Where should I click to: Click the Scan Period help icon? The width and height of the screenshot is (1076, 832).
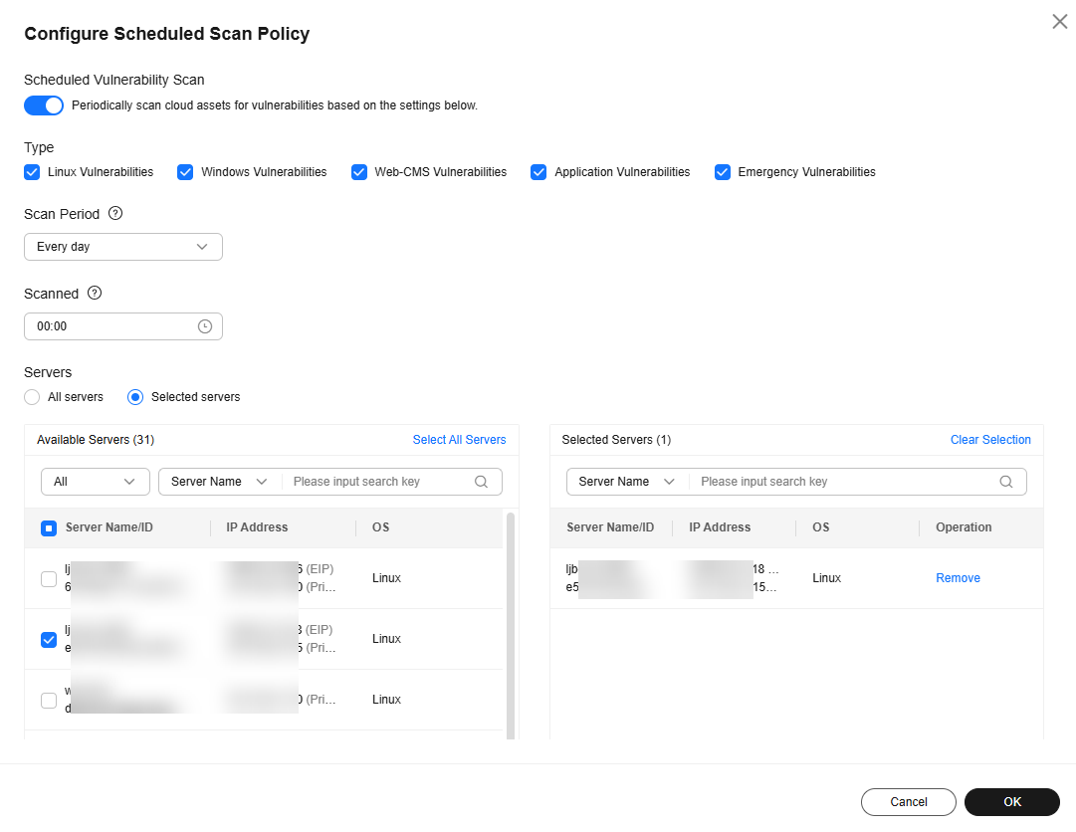pyautogui.click(x=115, y=213)
